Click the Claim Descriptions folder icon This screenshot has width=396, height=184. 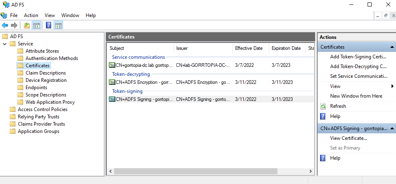20,73
